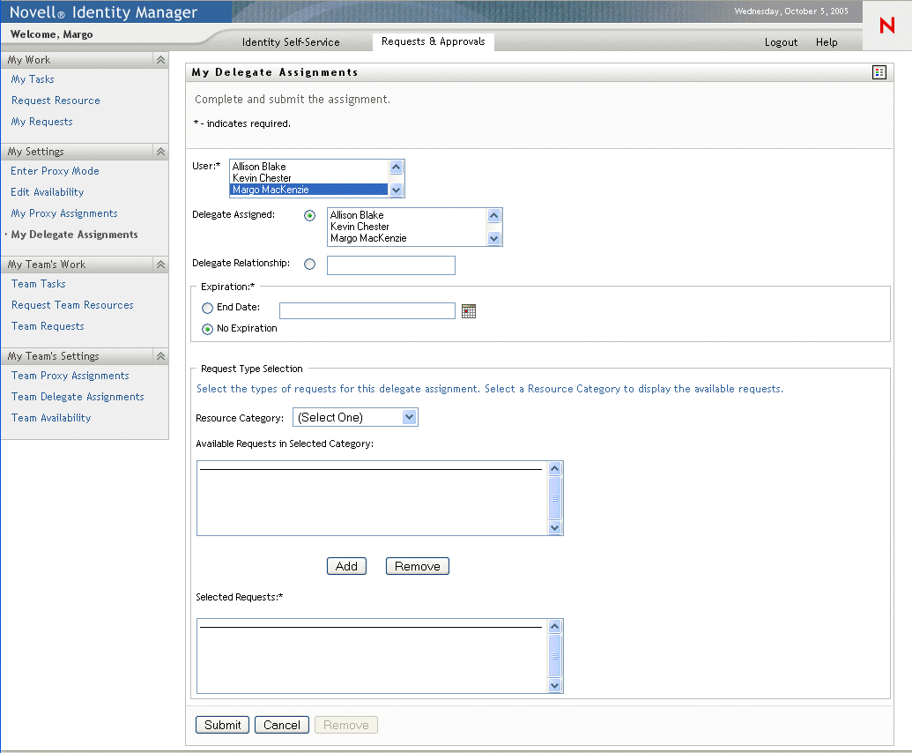The image size is (912, 753).
Task: Collapse the My Team's Settings section
Action: click(160, 355)
